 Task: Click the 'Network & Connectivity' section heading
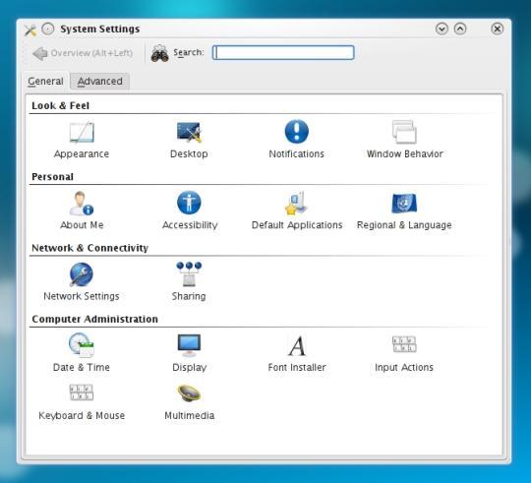pos(89,248)
